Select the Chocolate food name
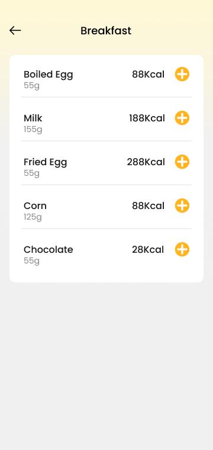 (48, 250)
